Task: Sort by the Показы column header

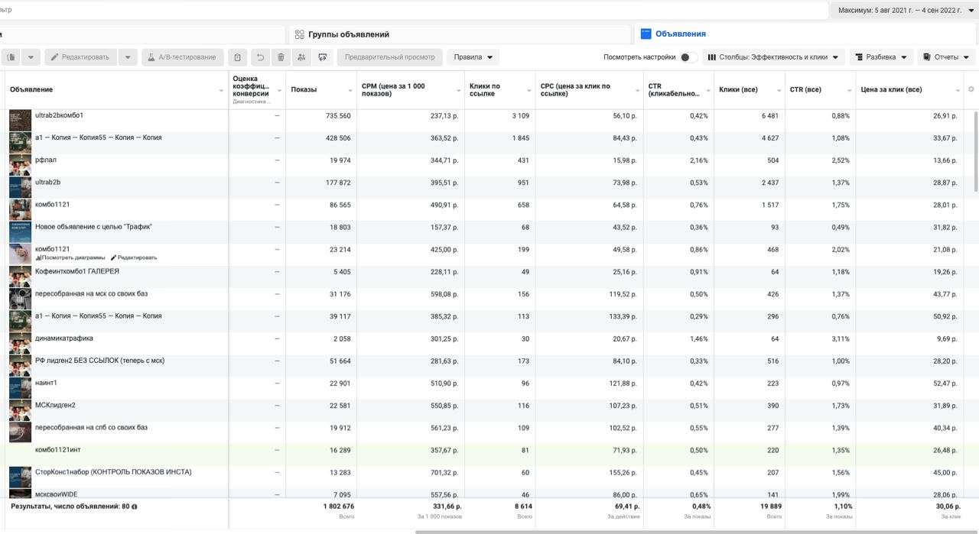Action: pyautogui.click(x=321, y=89)
